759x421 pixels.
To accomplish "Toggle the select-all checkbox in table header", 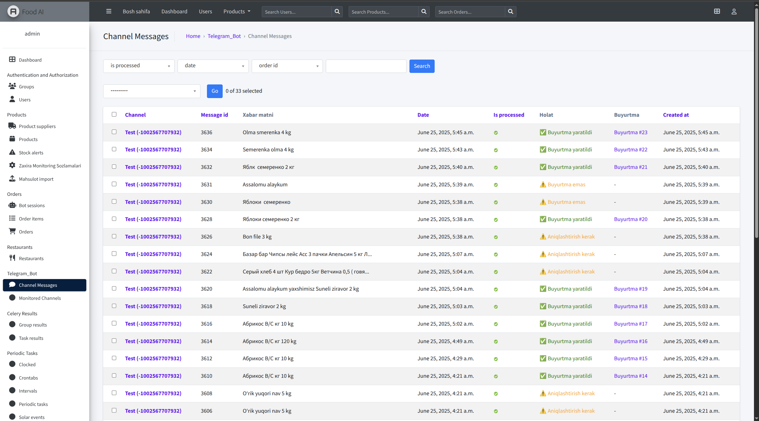I will [x=114, y=114].
